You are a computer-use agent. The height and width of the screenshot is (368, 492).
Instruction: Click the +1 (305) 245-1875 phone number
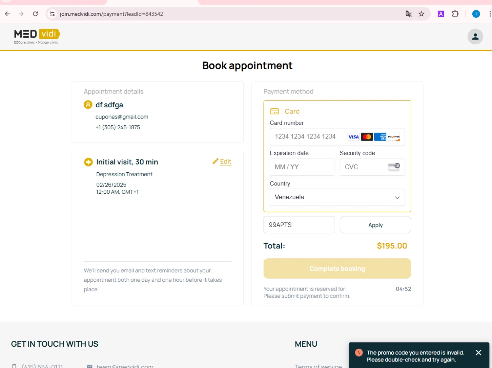pos(118,127)
